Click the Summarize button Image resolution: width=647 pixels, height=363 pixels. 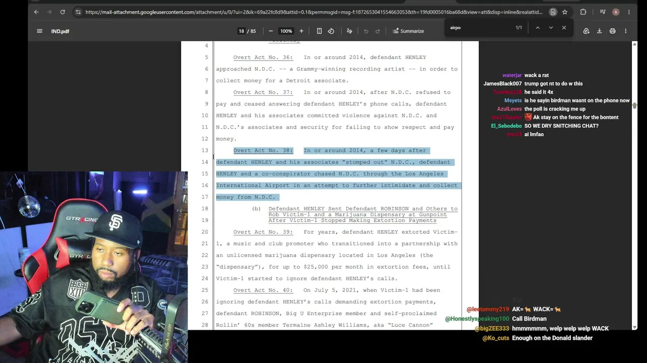(408, 31)
